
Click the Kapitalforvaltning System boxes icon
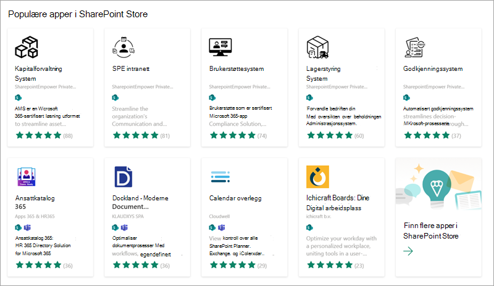coord(27,47)
